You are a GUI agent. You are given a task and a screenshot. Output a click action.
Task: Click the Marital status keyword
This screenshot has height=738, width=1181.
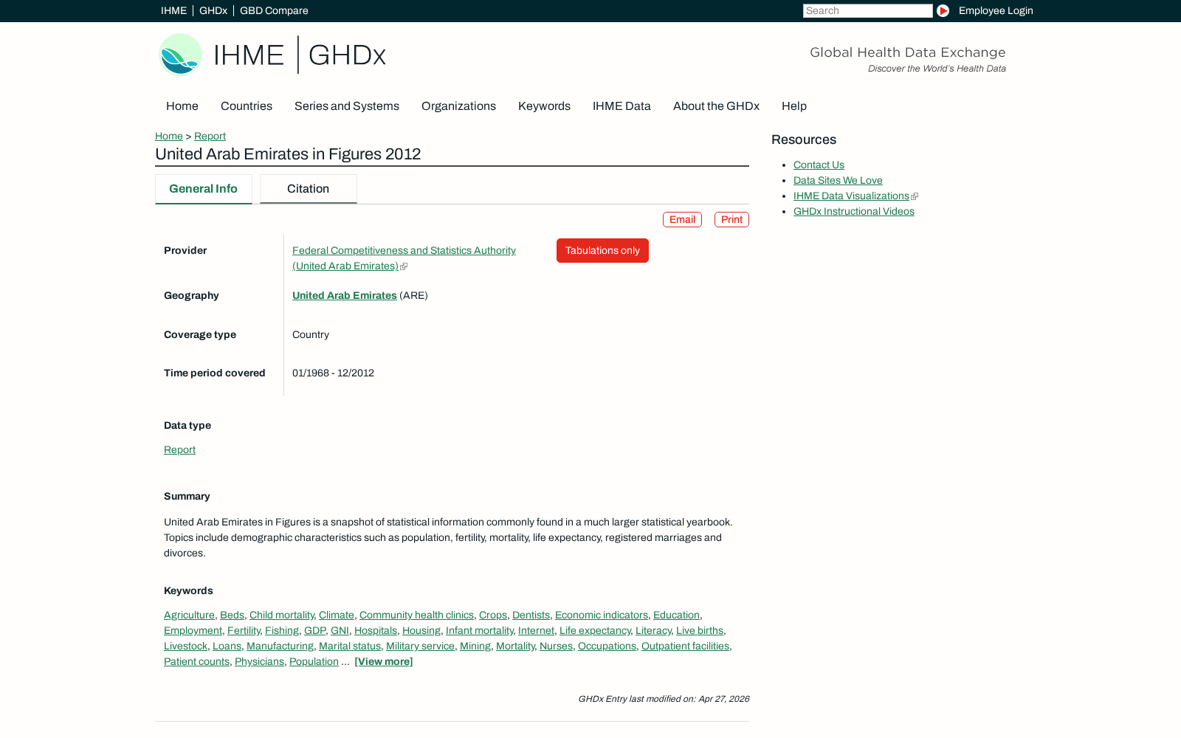pos(350,646)
